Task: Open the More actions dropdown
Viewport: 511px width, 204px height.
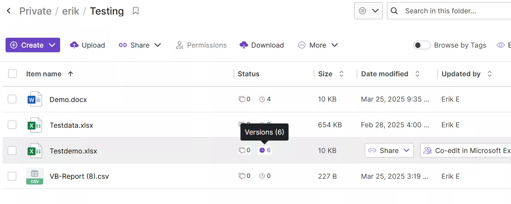Action: click(318, 45)
